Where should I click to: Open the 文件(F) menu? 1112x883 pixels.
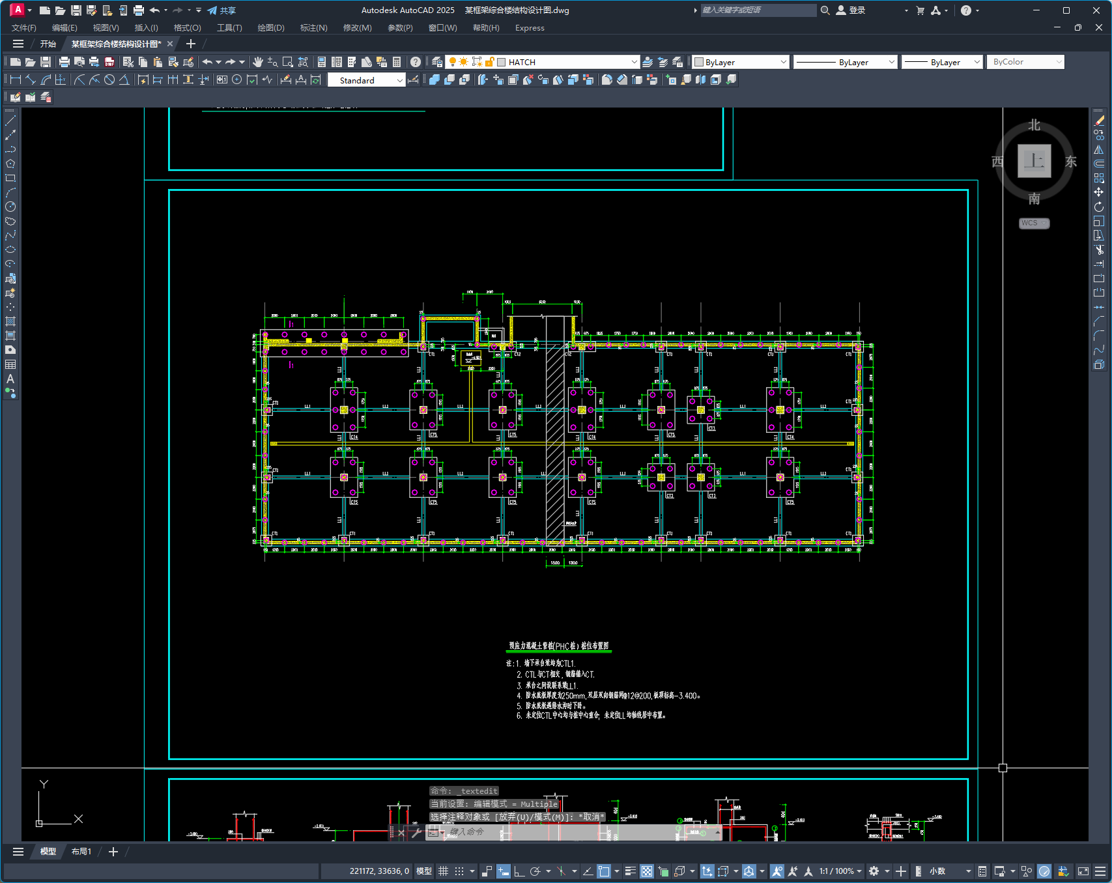(x=24, y=28)
